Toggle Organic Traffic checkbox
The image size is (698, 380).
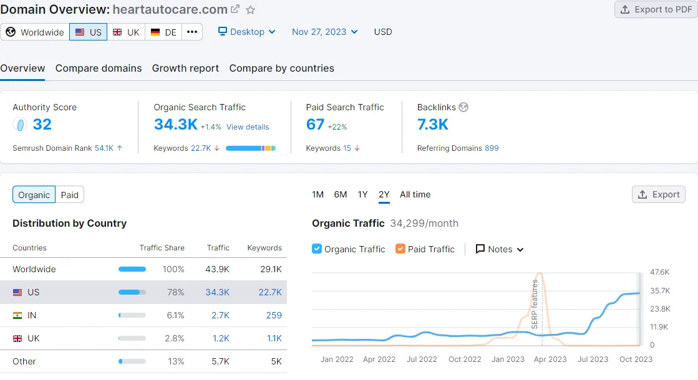pyautogui.click(x=316, y=249)
